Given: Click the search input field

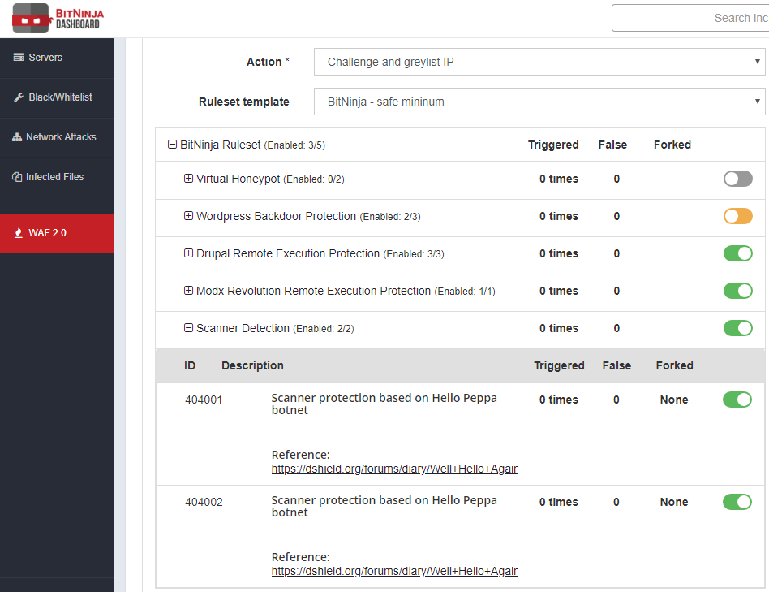Looking at the screenshot, I should (690, 18).
